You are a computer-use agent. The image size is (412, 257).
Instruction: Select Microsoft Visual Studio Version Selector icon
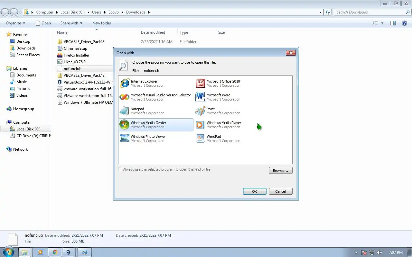point(125,97)
